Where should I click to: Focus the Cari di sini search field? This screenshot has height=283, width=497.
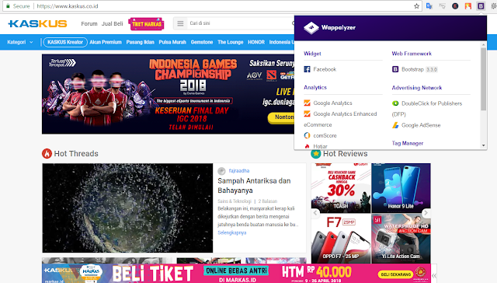pos(239,23)
